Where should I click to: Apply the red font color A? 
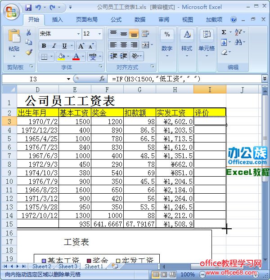(76, 57)
